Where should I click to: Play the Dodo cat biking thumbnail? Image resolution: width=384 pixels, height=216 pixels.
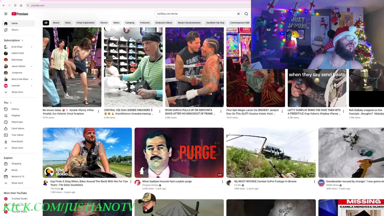(x=87, y=153)
